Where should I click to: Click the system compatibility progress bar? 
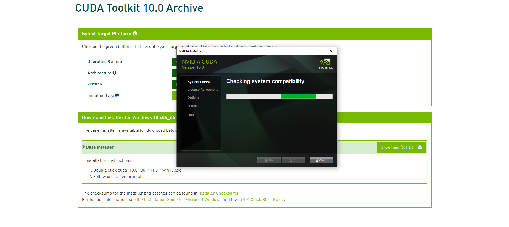click(279, 97)
